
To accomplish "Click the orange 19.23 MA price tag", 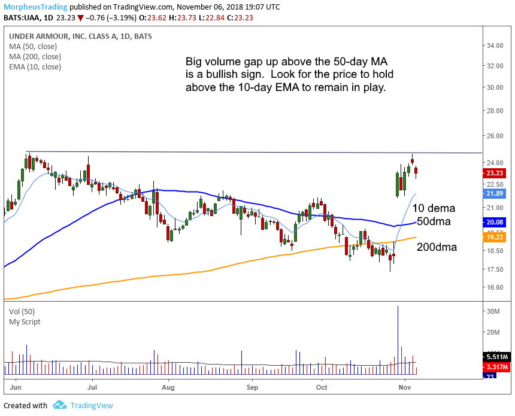I will [x=494, y=237].
